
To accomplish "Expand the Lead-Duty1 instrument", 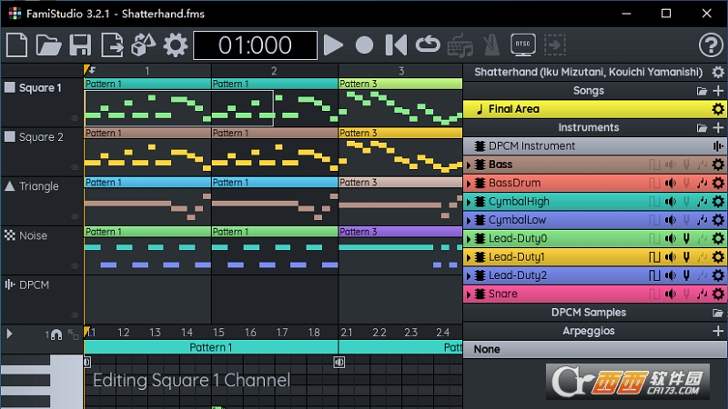I will coord(469,257).
